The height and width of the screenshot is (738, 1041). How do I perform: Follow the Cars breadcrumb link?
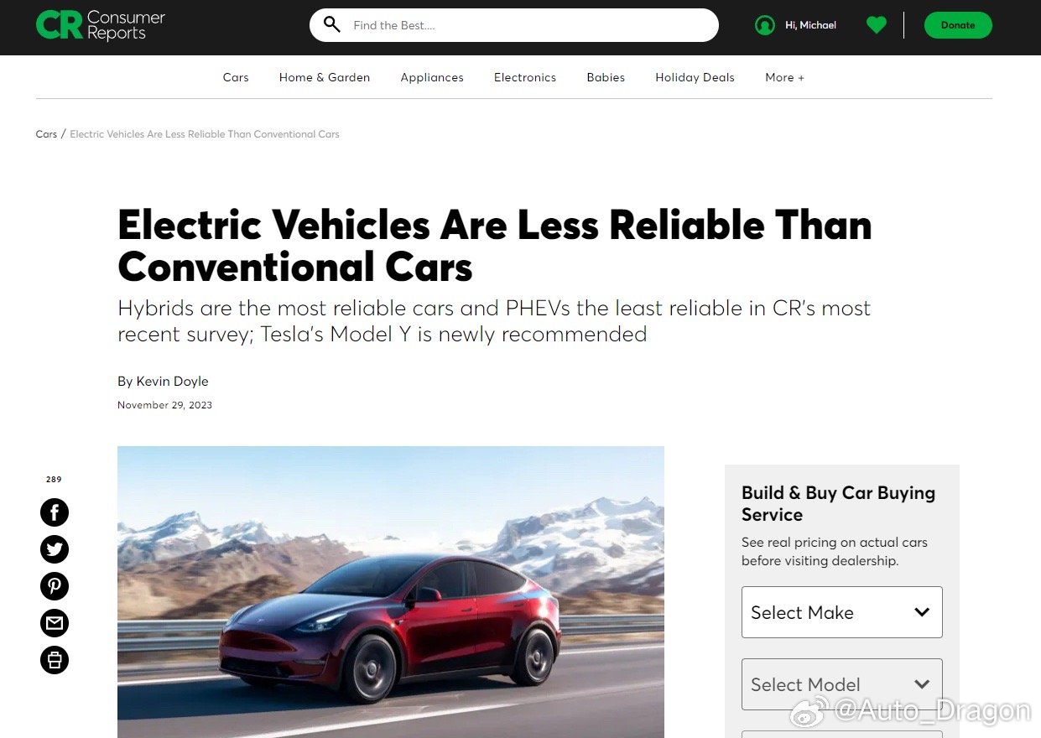[x=46, y=134]
